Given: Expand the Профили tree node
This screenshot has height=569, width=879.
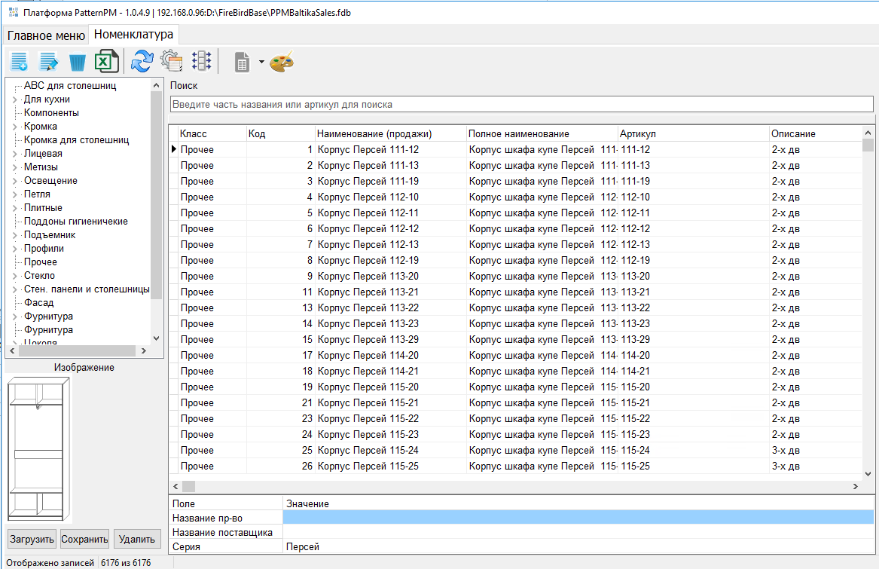Looking at the screenshot, I should 15,249.
